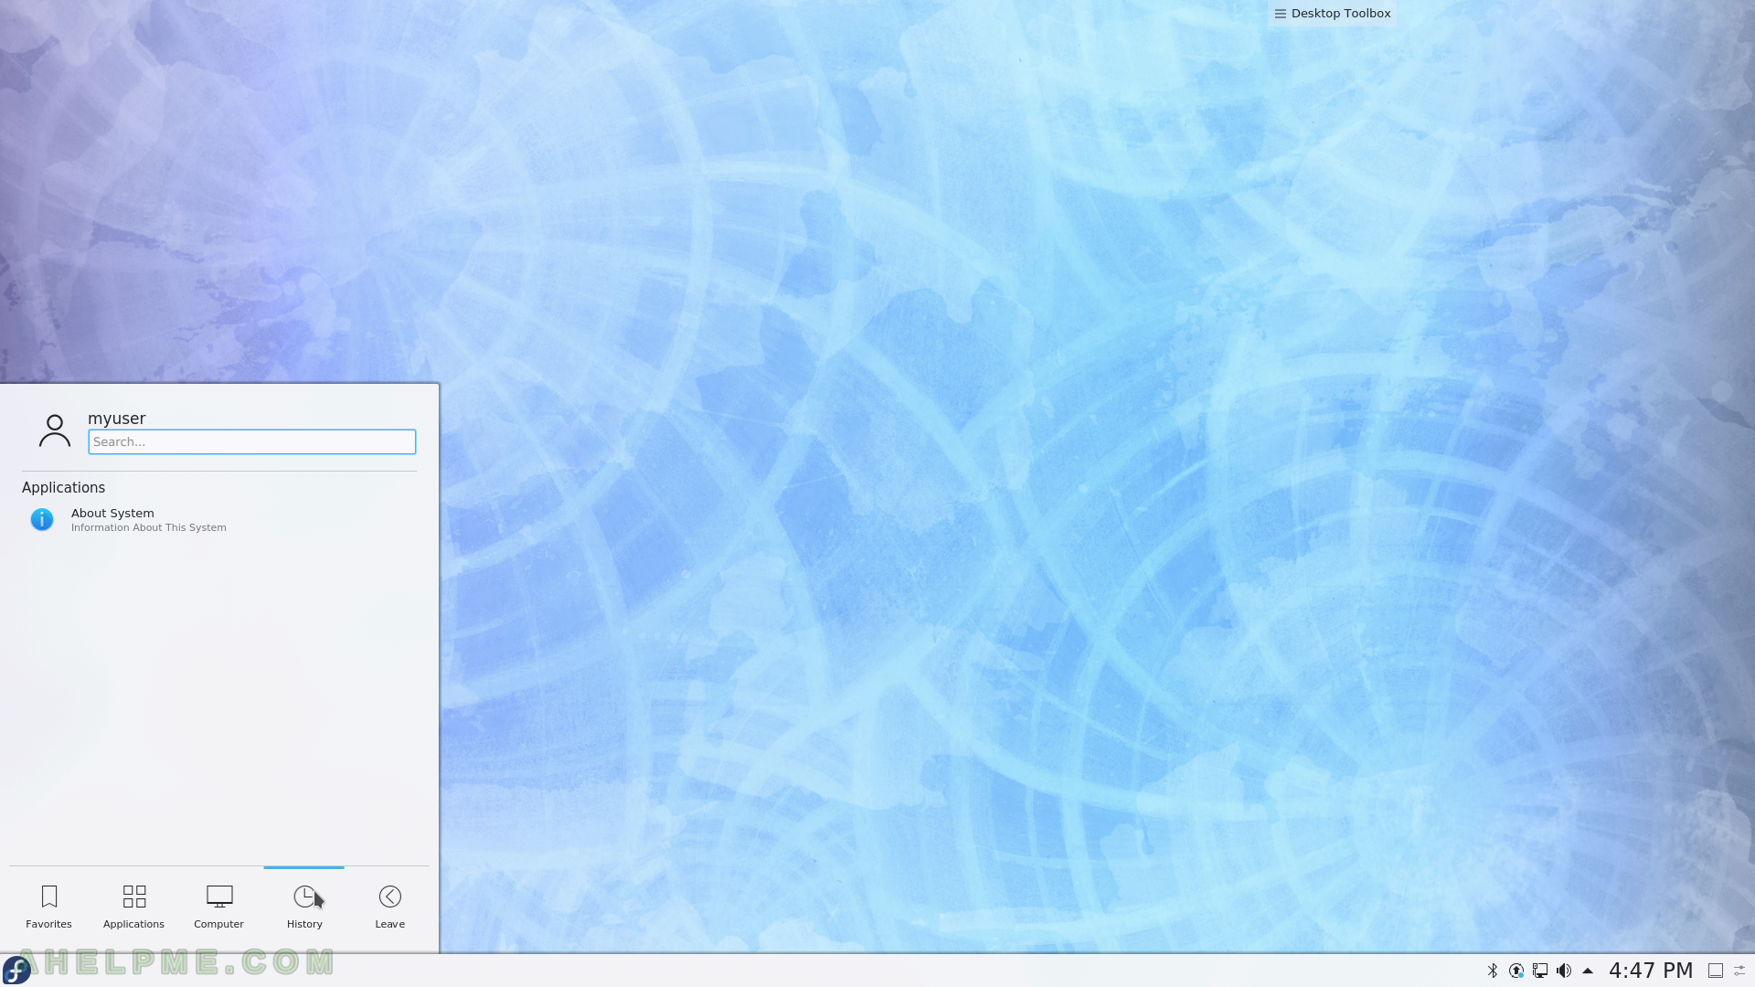Open the Desktop Toolbox menu
This screenshot has height=987, width=1755.
point(1332,13)
